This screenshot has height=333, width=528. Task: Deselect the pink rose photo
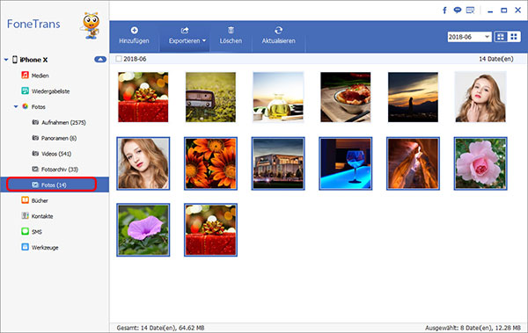(x=480, y=163)
